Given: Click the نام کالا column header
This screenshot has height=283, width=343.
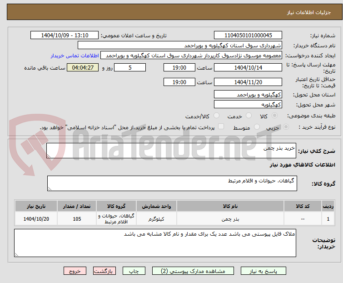Looking at the screenshot, I should coord(230,206).
